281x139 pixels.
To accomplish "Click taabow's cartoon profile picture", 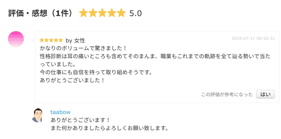I will pos(38,115).
